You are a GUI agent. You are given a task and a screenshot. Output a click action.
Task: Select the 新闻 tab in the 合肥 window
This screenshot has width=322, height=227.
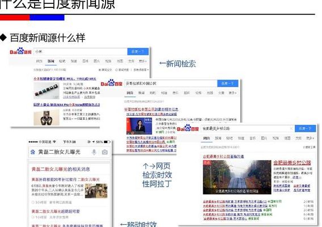218,138
